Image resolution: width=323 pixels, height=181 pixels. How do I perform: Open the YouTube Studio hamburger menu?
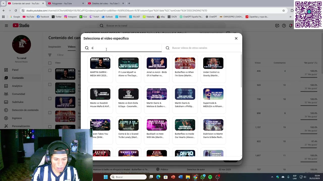pos(6,26)
